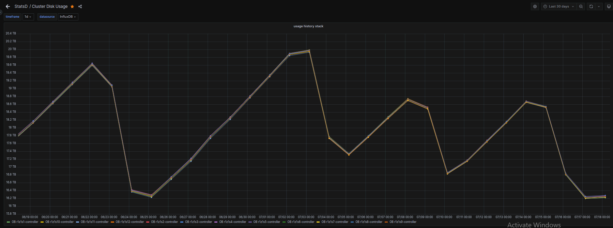Zoom out the time range
Screen dimensions: 613x228
point(581,6)
